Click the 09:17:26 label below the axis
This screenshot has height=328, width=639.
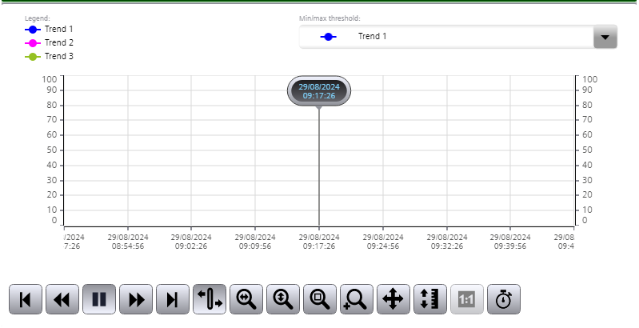[319, 242]
